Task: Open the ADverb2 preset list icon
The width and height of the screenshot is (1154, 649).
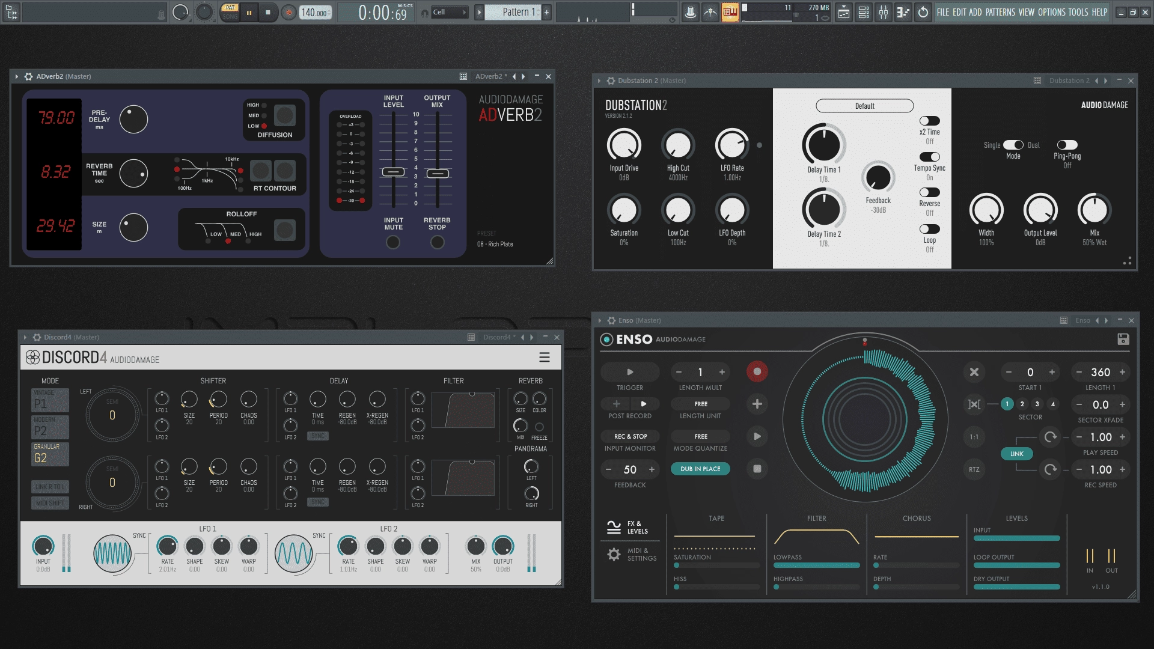Action: (x=463, y=76)
